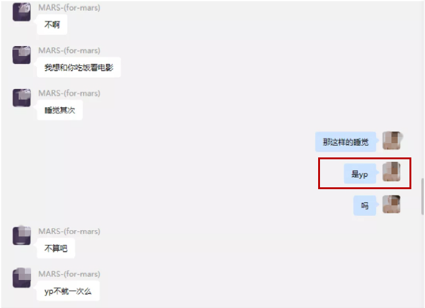Viewport: 425px width, 308px height.
Task: Click the 睡觉其次 chat bubble
Action: coord(60,110)
